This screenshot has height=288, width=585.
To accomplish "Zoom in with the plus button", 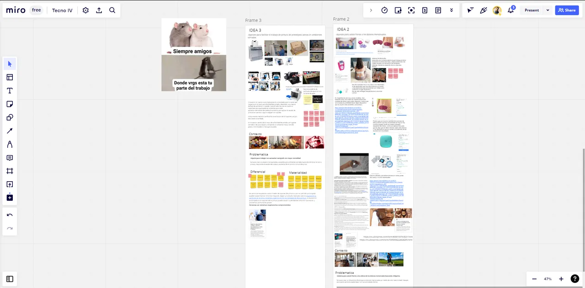I will 561,279.
